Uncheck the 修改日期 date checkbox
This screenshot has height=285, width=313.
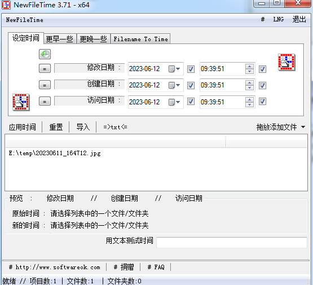point(191,69)
